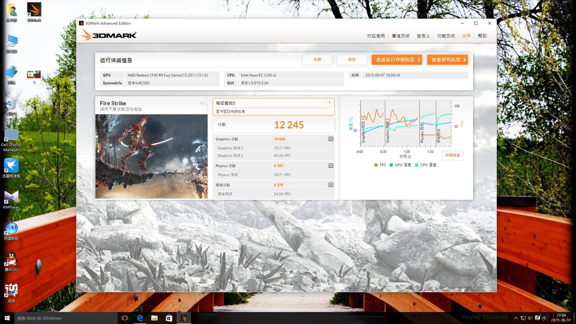
Task: Launch Dell Display Manager shortcut
Action: [x=11, y=140]
